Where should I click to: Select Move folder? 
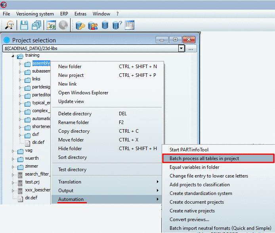tap(108, 140)
